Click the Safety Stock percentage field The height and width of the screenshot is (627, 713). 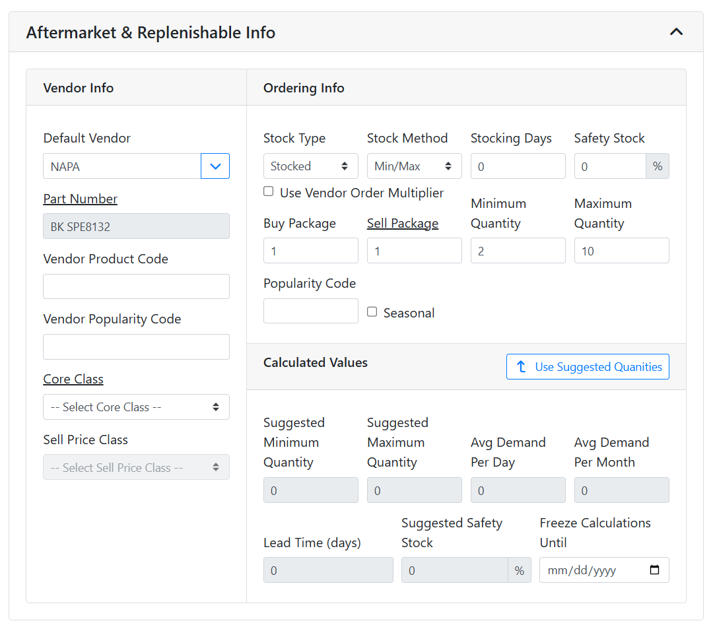[609, 166]
